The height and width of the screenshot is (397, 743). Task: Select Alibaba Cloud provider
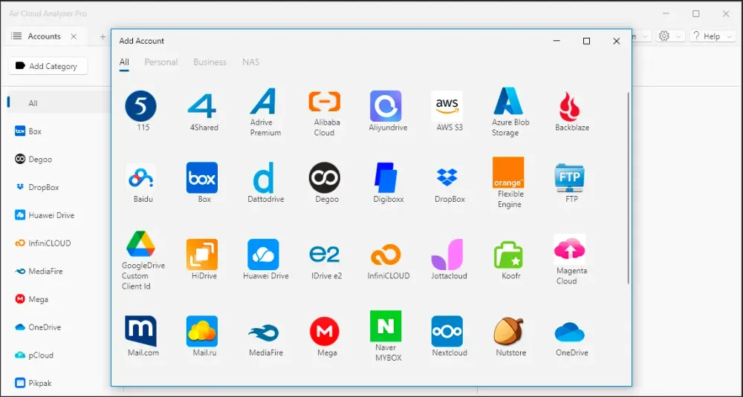[x=325, y=101]
